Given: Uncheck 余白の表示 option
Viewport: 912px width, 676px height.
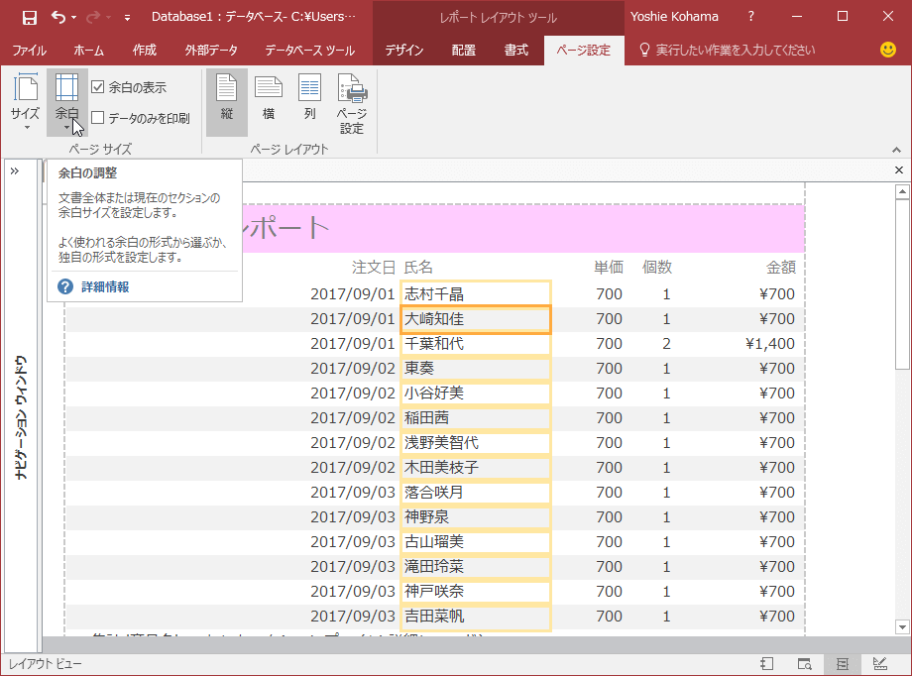Looking at the screenshot, I should point(97,86).
